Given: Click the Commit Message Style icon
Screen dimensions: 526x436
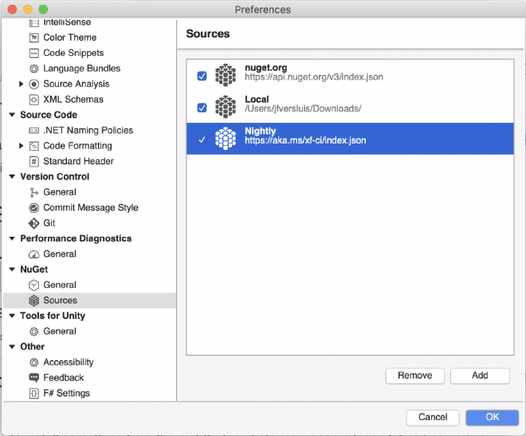Looking at the screenshot, I should [34, 208].
